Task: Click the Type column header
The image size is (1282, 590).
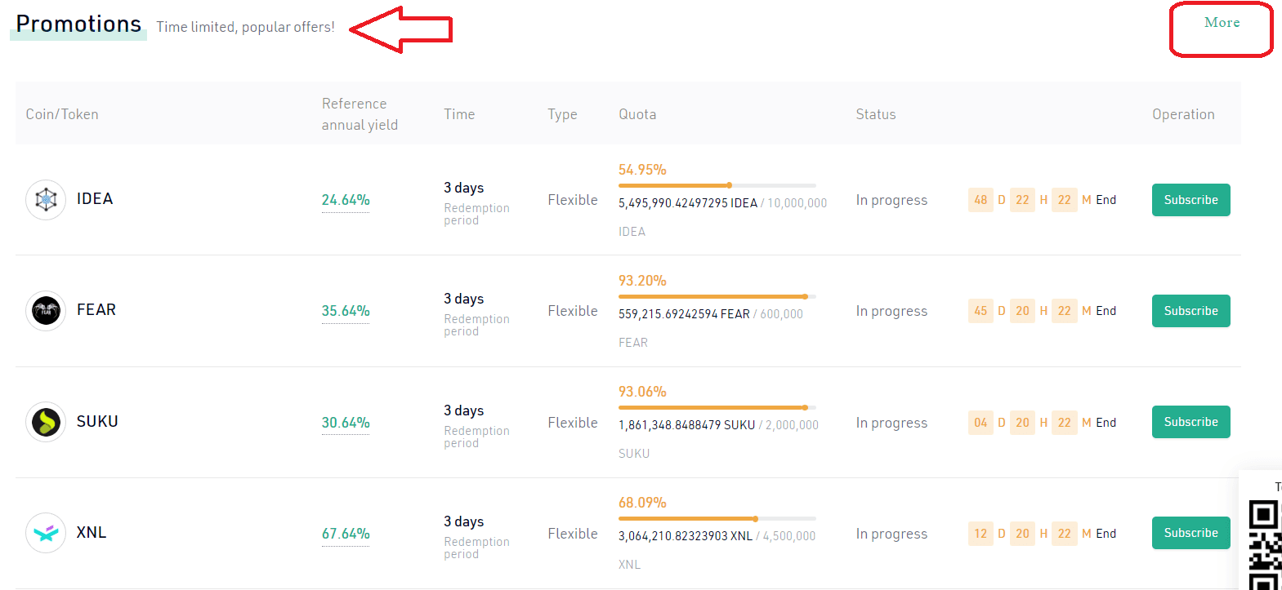Action: coord(562,114)
